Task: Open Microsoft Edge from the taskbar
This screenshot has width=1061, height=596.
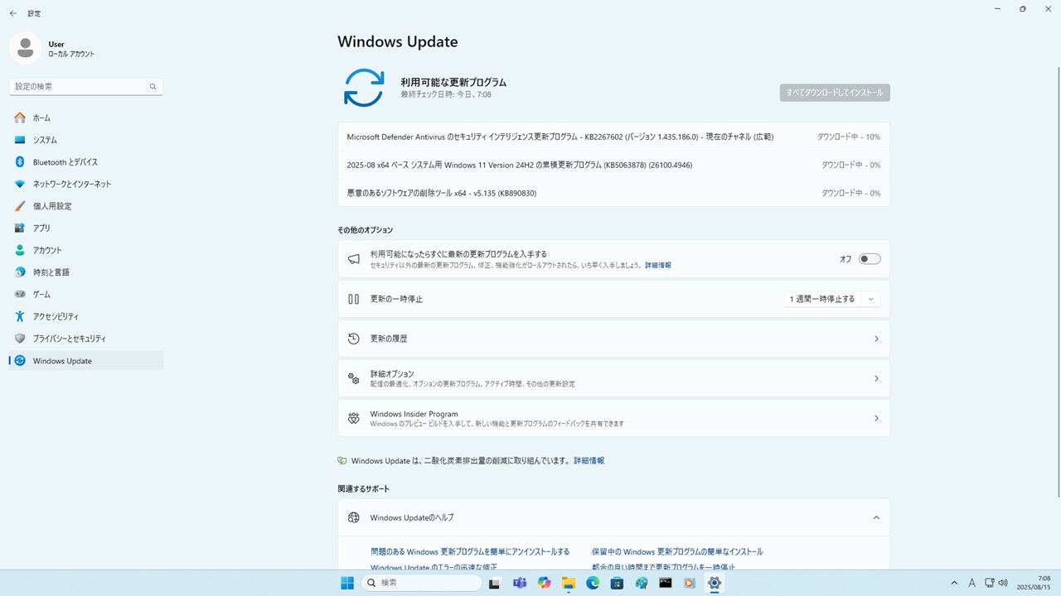Action: click(593, 583)
